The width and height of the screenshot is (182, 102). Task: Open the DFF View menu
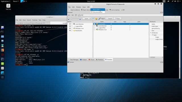point(84,7)
